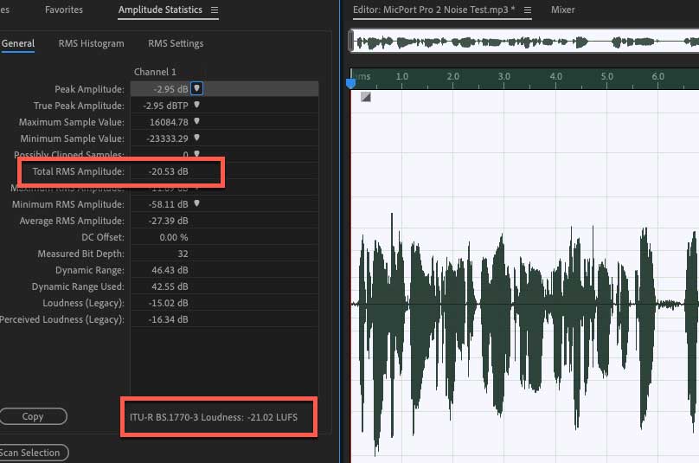Jump to Minimum Sample Value location marker

(196, 138)
